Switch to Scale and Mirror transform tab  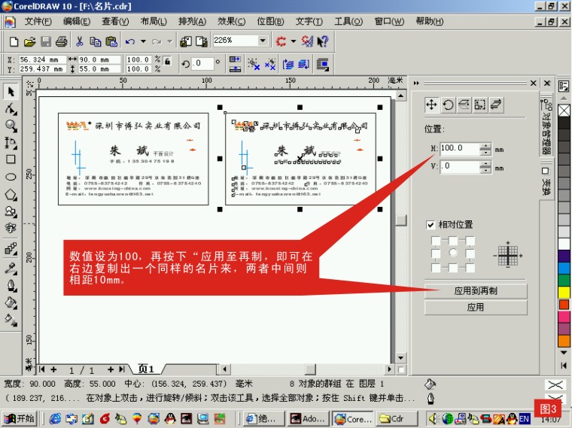[464, 105]
